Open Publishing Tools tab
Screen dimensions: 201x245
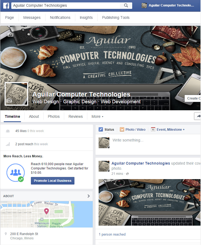(x=116, y=17)
